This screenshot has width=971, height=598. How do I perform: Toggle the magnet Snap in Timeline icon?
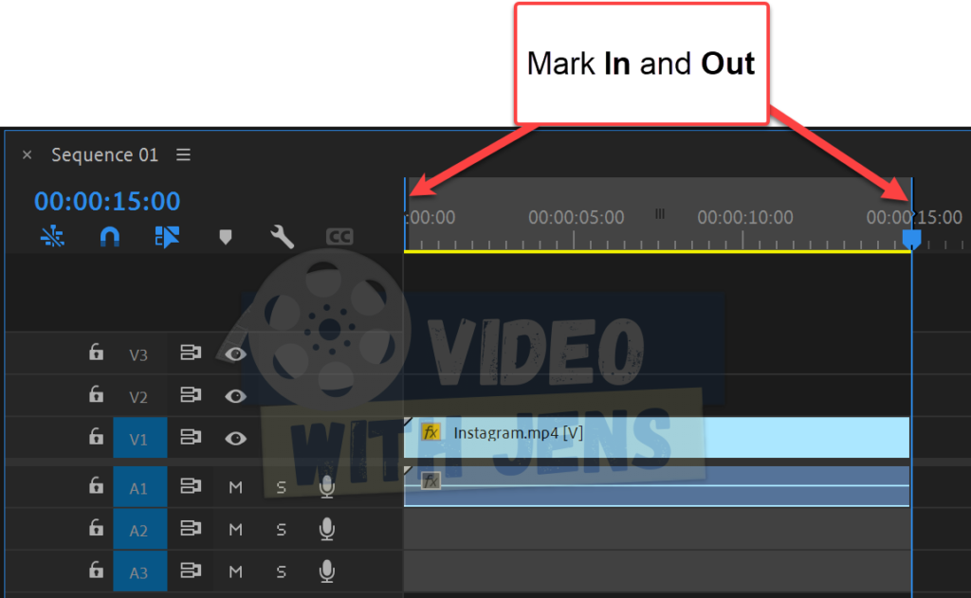(x=110, y=237)
